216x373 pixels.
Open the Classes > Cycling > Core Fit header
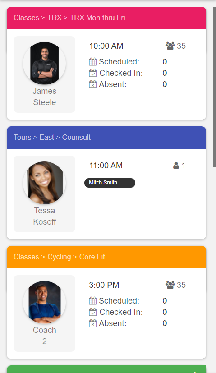pos(106,257)
